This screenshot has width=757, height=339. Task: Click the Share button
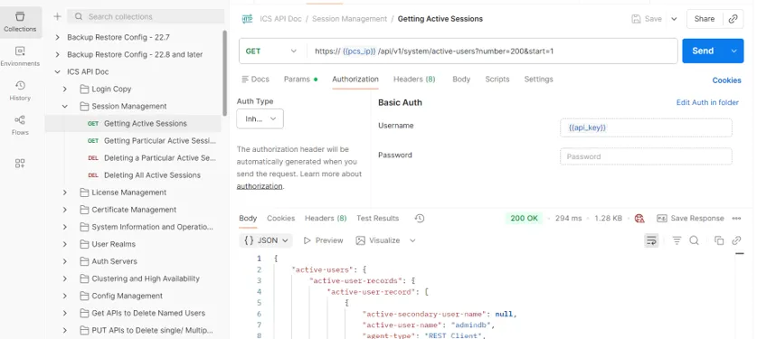point(705,19)
